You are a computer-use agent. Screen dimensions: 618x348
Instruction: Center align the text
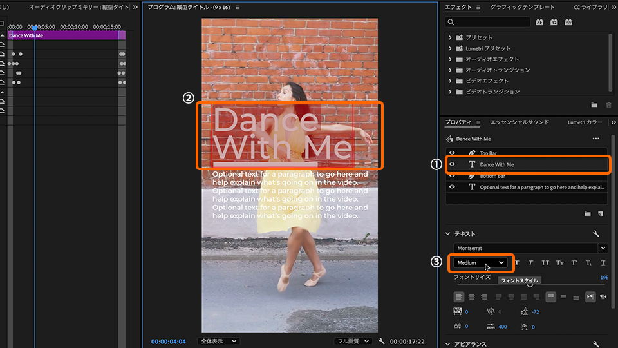[471, 296]
